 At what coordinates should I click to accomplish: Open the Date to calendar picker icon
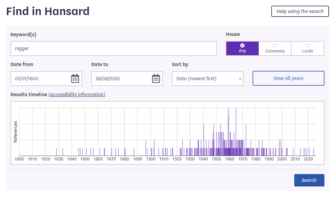tap(156, 78)
